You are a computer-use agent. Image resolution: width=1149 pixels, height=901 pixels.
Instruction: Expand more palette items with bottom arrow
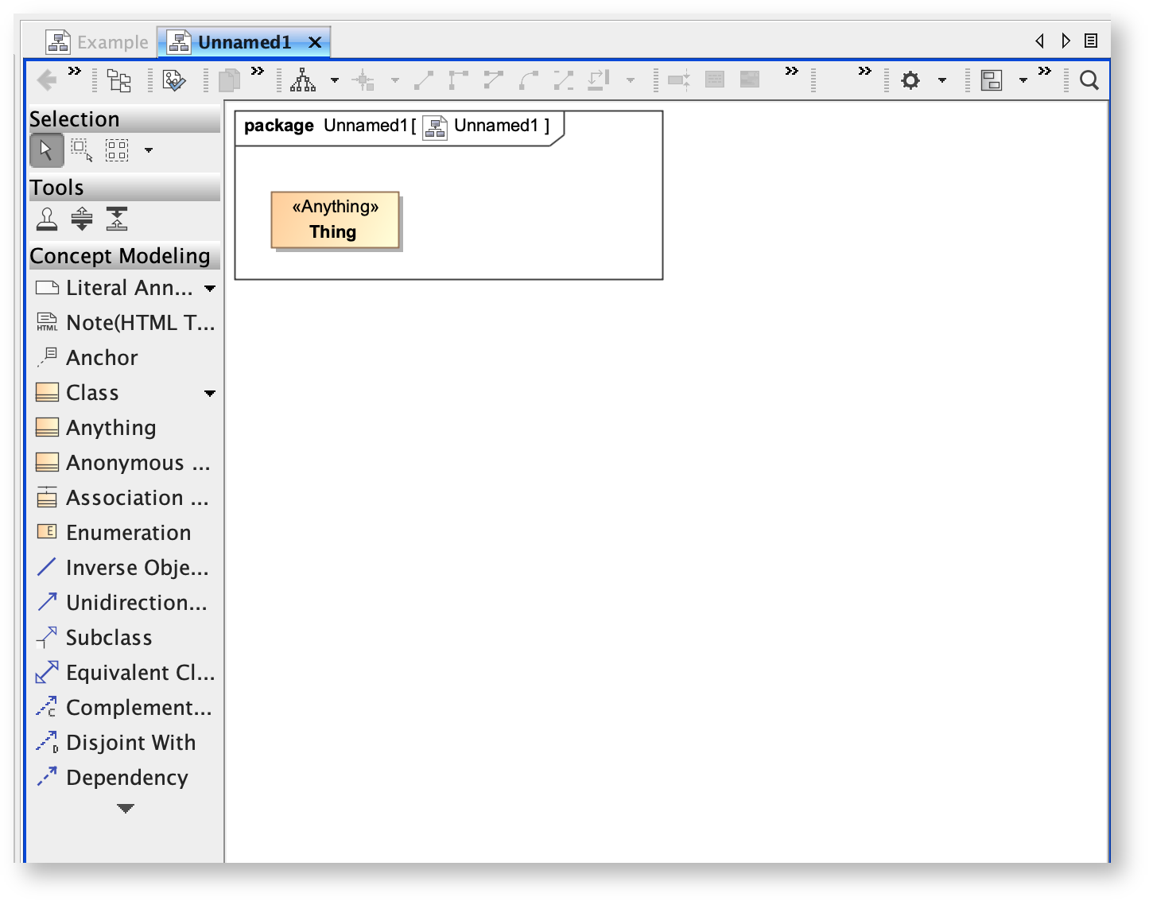[126, 809]
